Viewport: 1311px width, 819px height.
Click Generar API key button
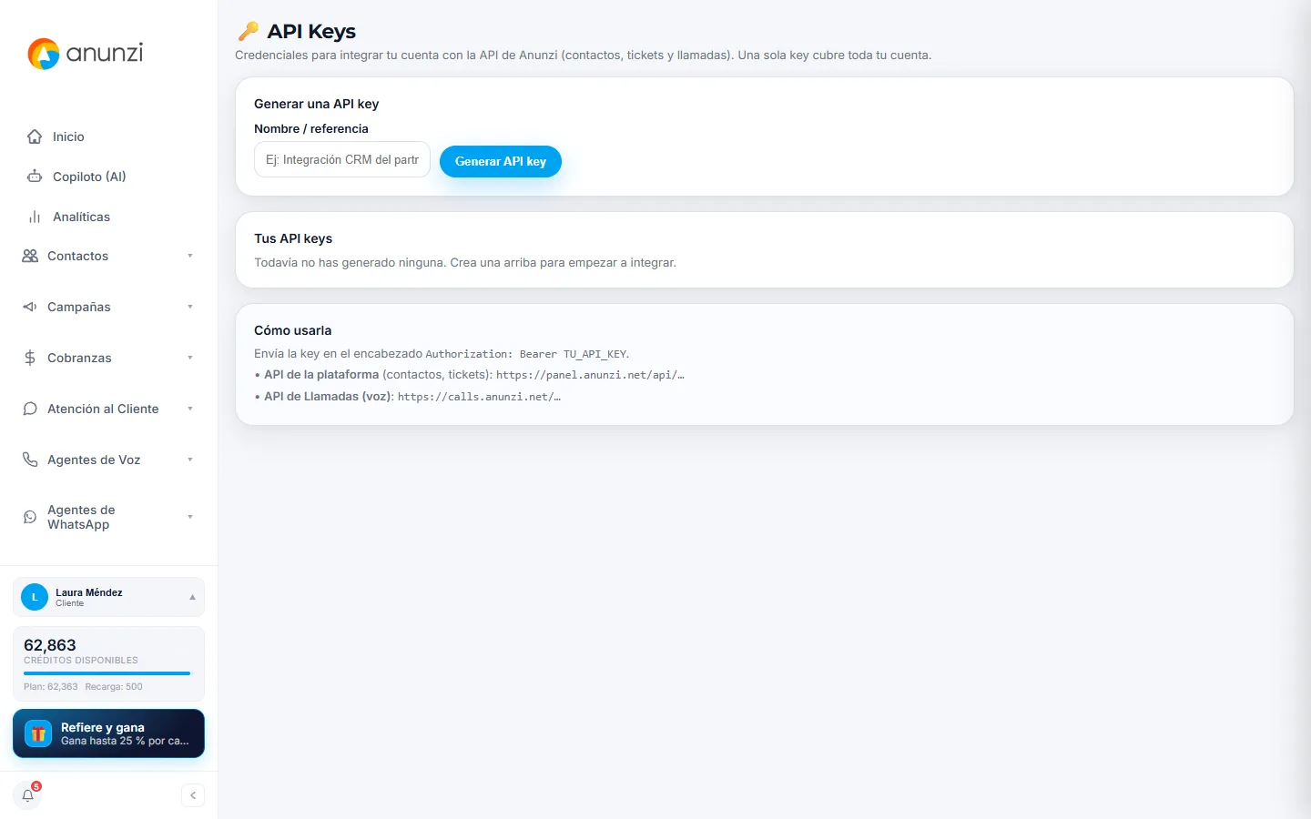point(501,161)
